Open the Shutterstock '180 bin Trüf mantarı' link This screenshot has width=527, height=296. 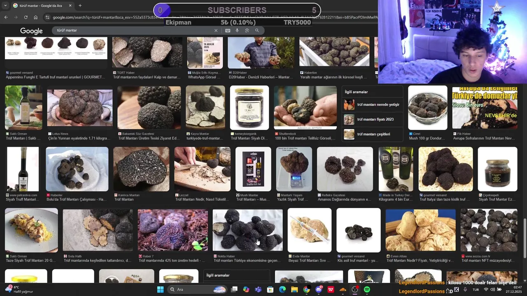[305, 139]
